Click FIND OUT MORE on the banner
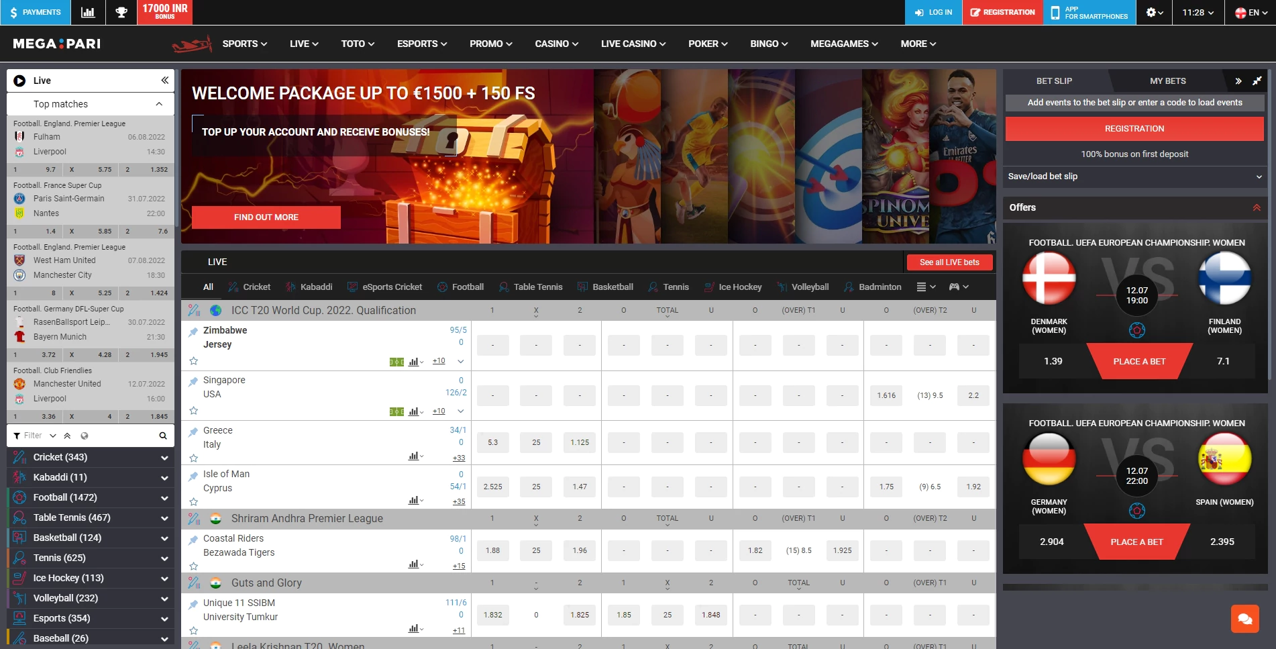The width and height of the screenshot is (1276, 649). (x=266, y=217)
